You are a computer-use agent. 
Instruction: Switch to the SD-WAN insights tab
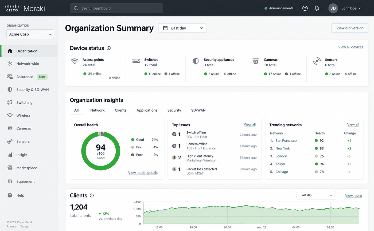point(198,110)
